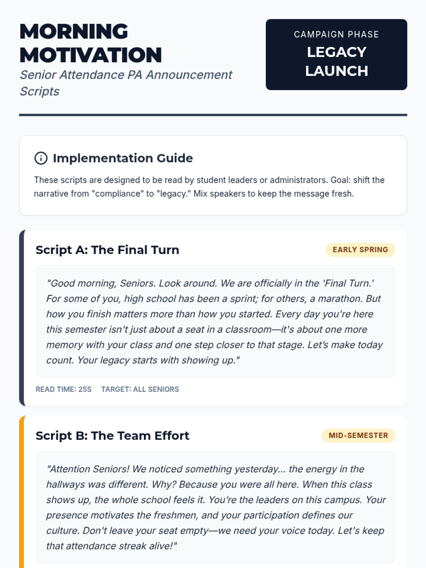Image resolution: width=426 pixels, height=568 pixels.
Task: Open the Campaign Phase Legacy Launch box
Action: pyautogui.click(x=336, y=54)
